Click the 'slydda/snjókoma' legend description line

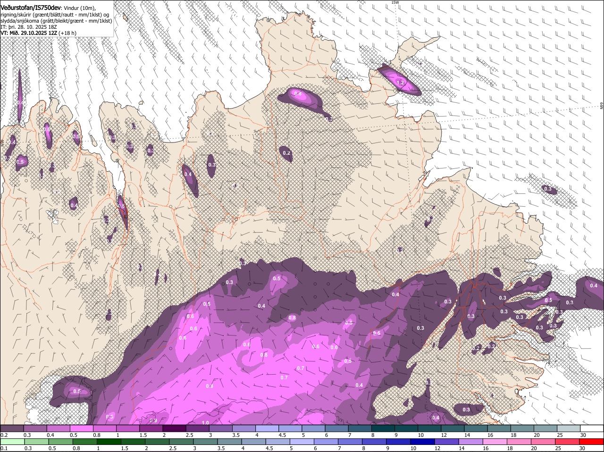[56, 21]
